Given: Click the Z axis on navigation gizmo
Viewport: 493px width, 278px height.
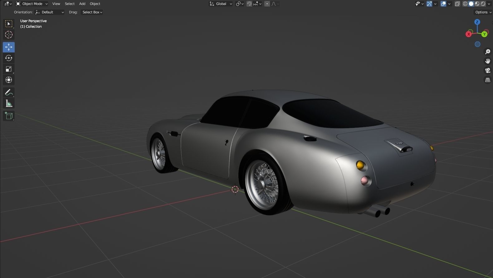Looking at the screenshot, I should click(477, 22).
